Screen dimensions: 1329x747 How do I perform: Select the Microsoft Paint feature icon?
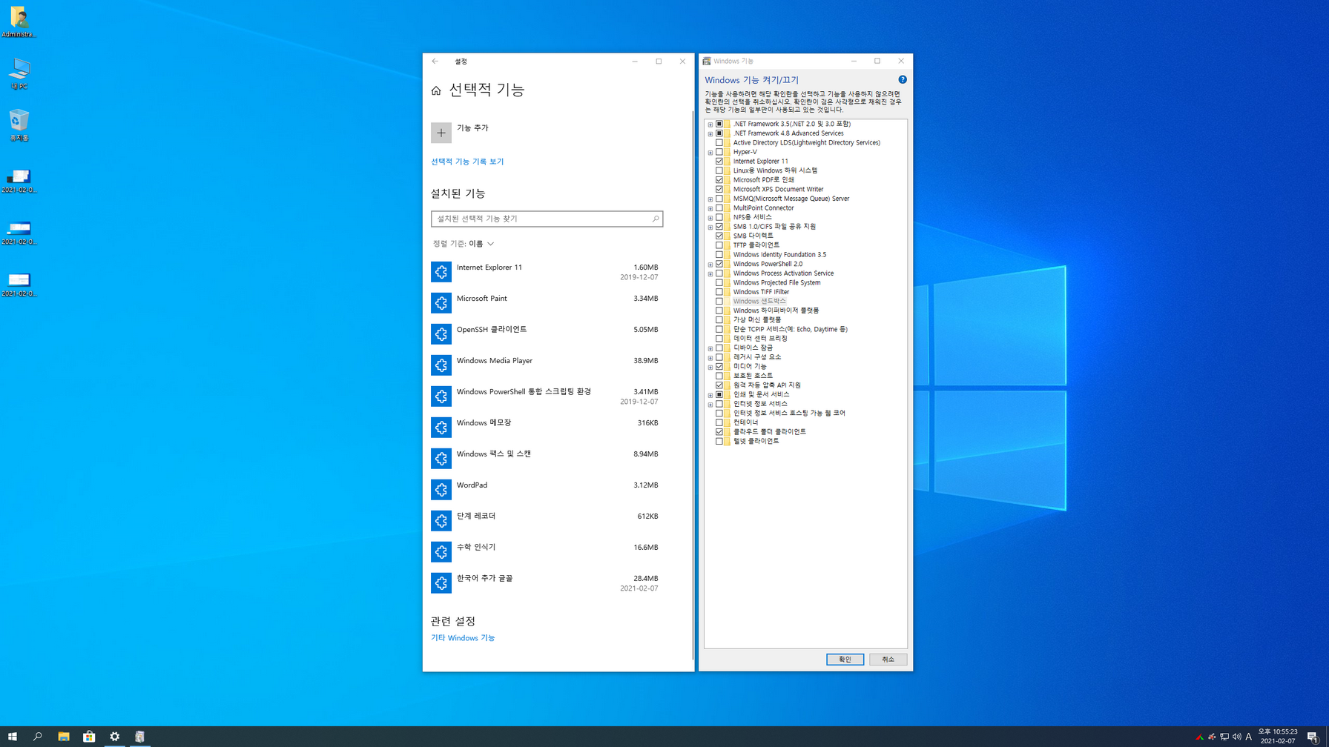pyautogui.click(x=441, y=303)
